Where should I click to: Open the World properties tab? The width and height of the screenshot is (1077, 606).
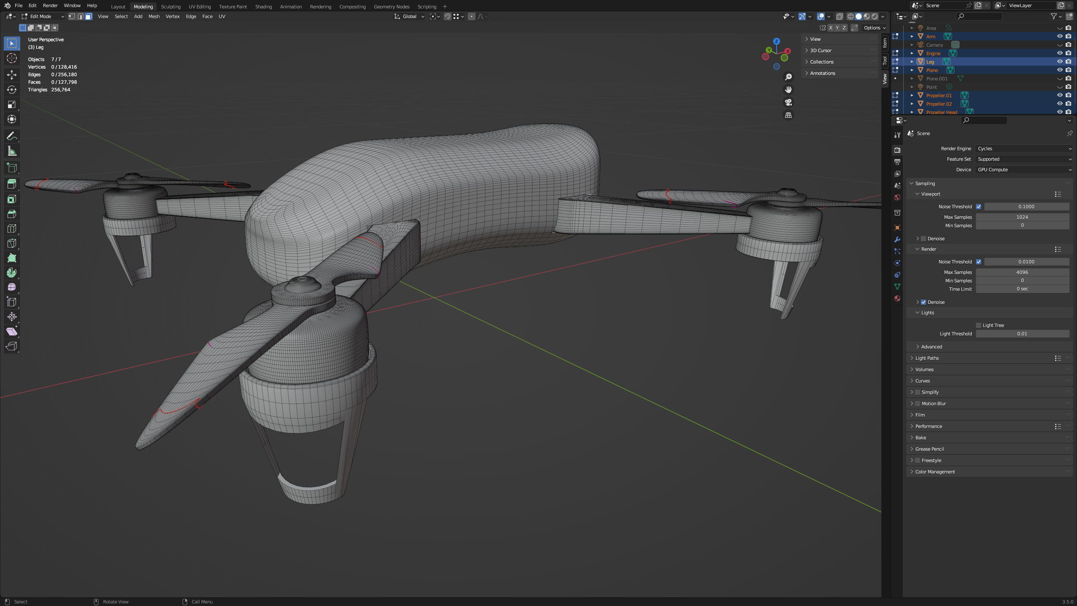(x=897, y=197)
